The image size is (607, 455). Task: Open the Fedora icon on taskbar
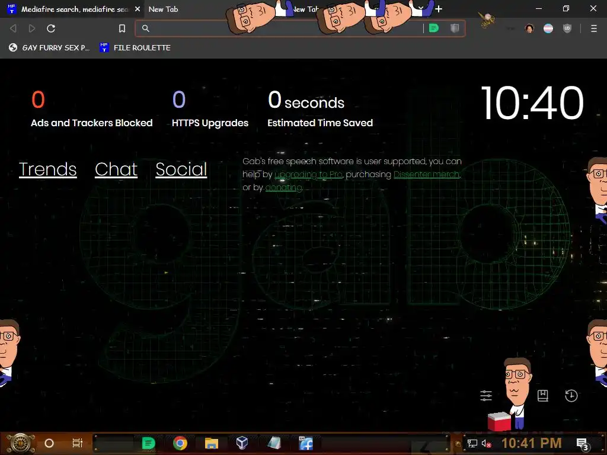tap(305, 443)
